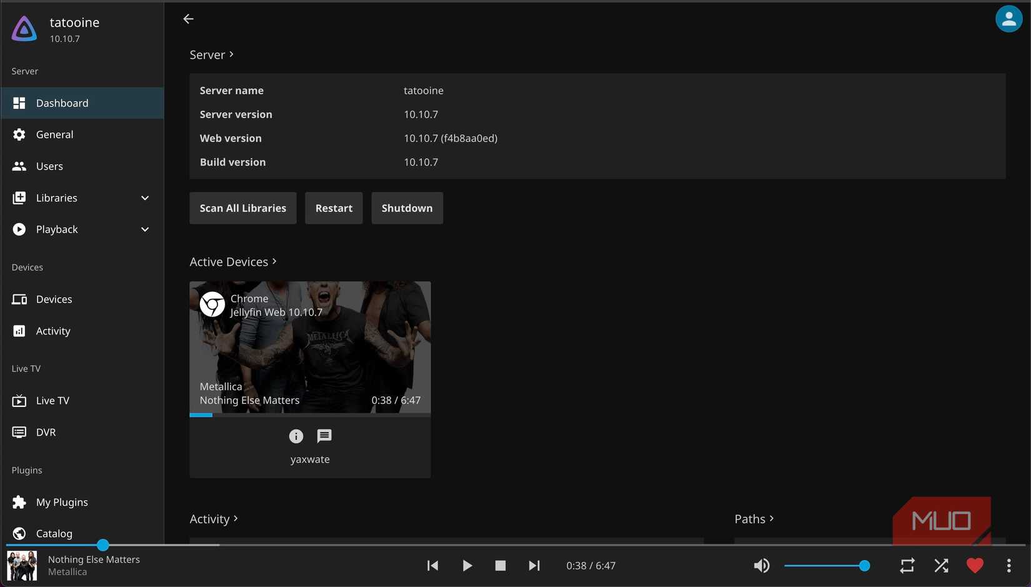Show session info for yaxwate

pos(296,436)
